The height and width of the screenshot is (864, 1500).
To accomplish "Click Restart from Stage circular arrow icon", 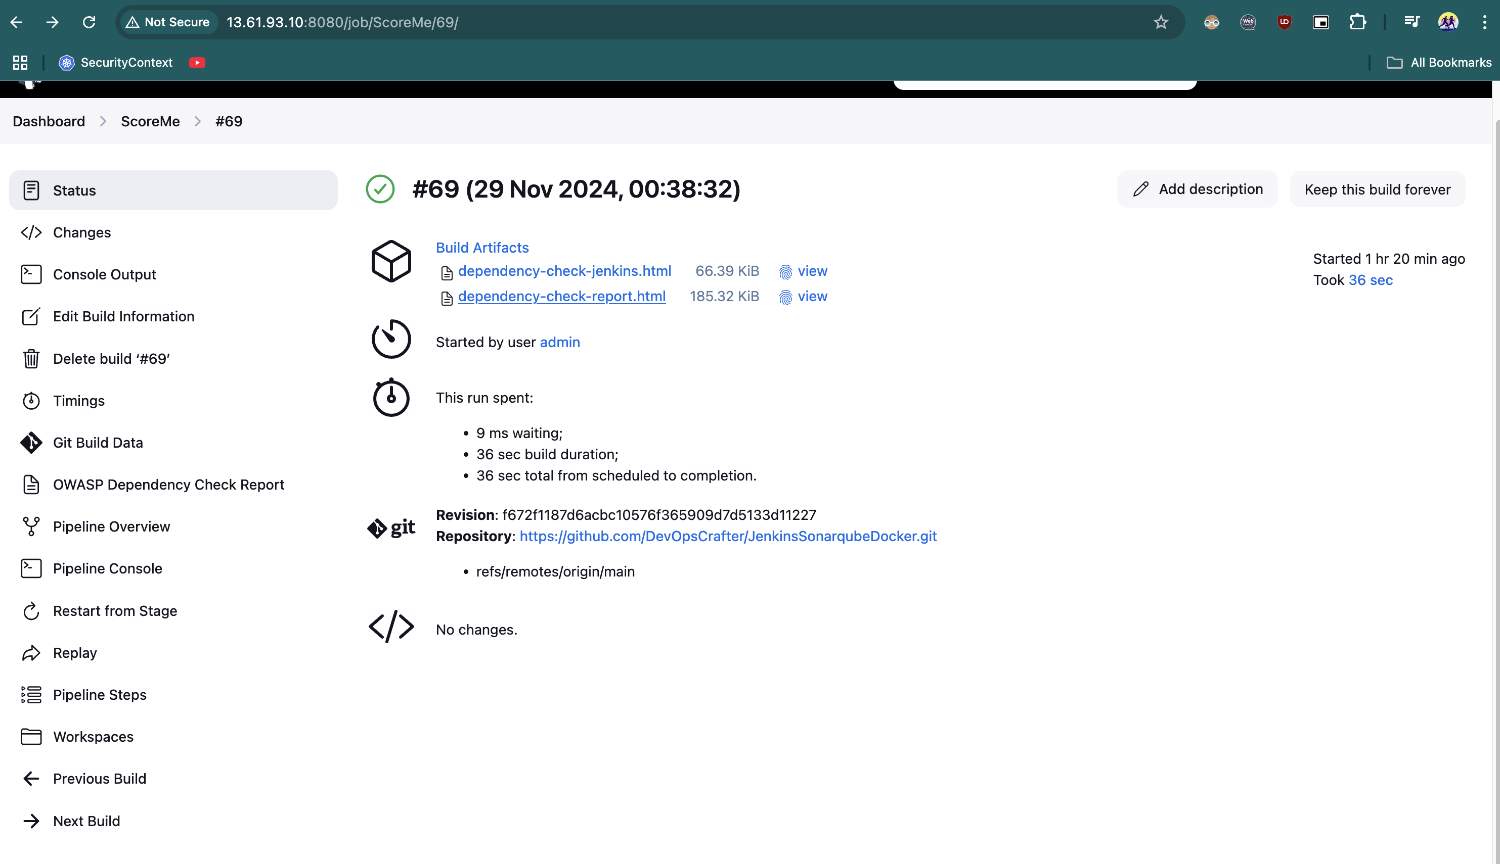I will pos(31,611).
